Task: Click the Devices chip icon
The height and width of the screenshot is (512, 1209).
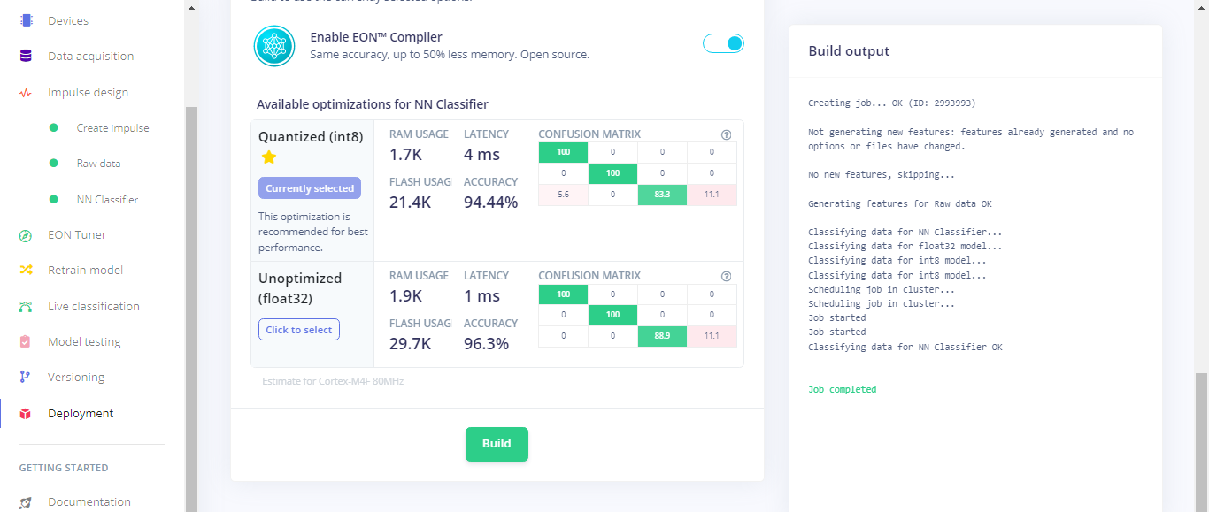Action: [26, 20]
